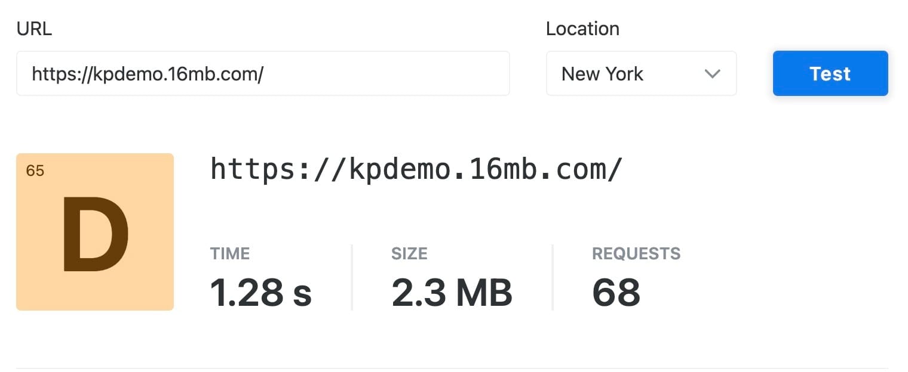Click the large letter D grade
The width and height of the screenshot is (908, 372).
coord(95,234)
